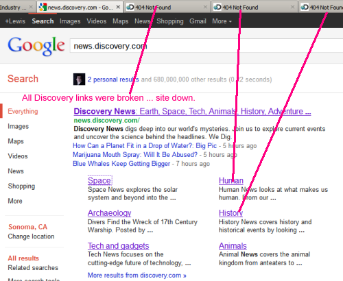Close the second 404 Not Found tab

tap(292, 7)
